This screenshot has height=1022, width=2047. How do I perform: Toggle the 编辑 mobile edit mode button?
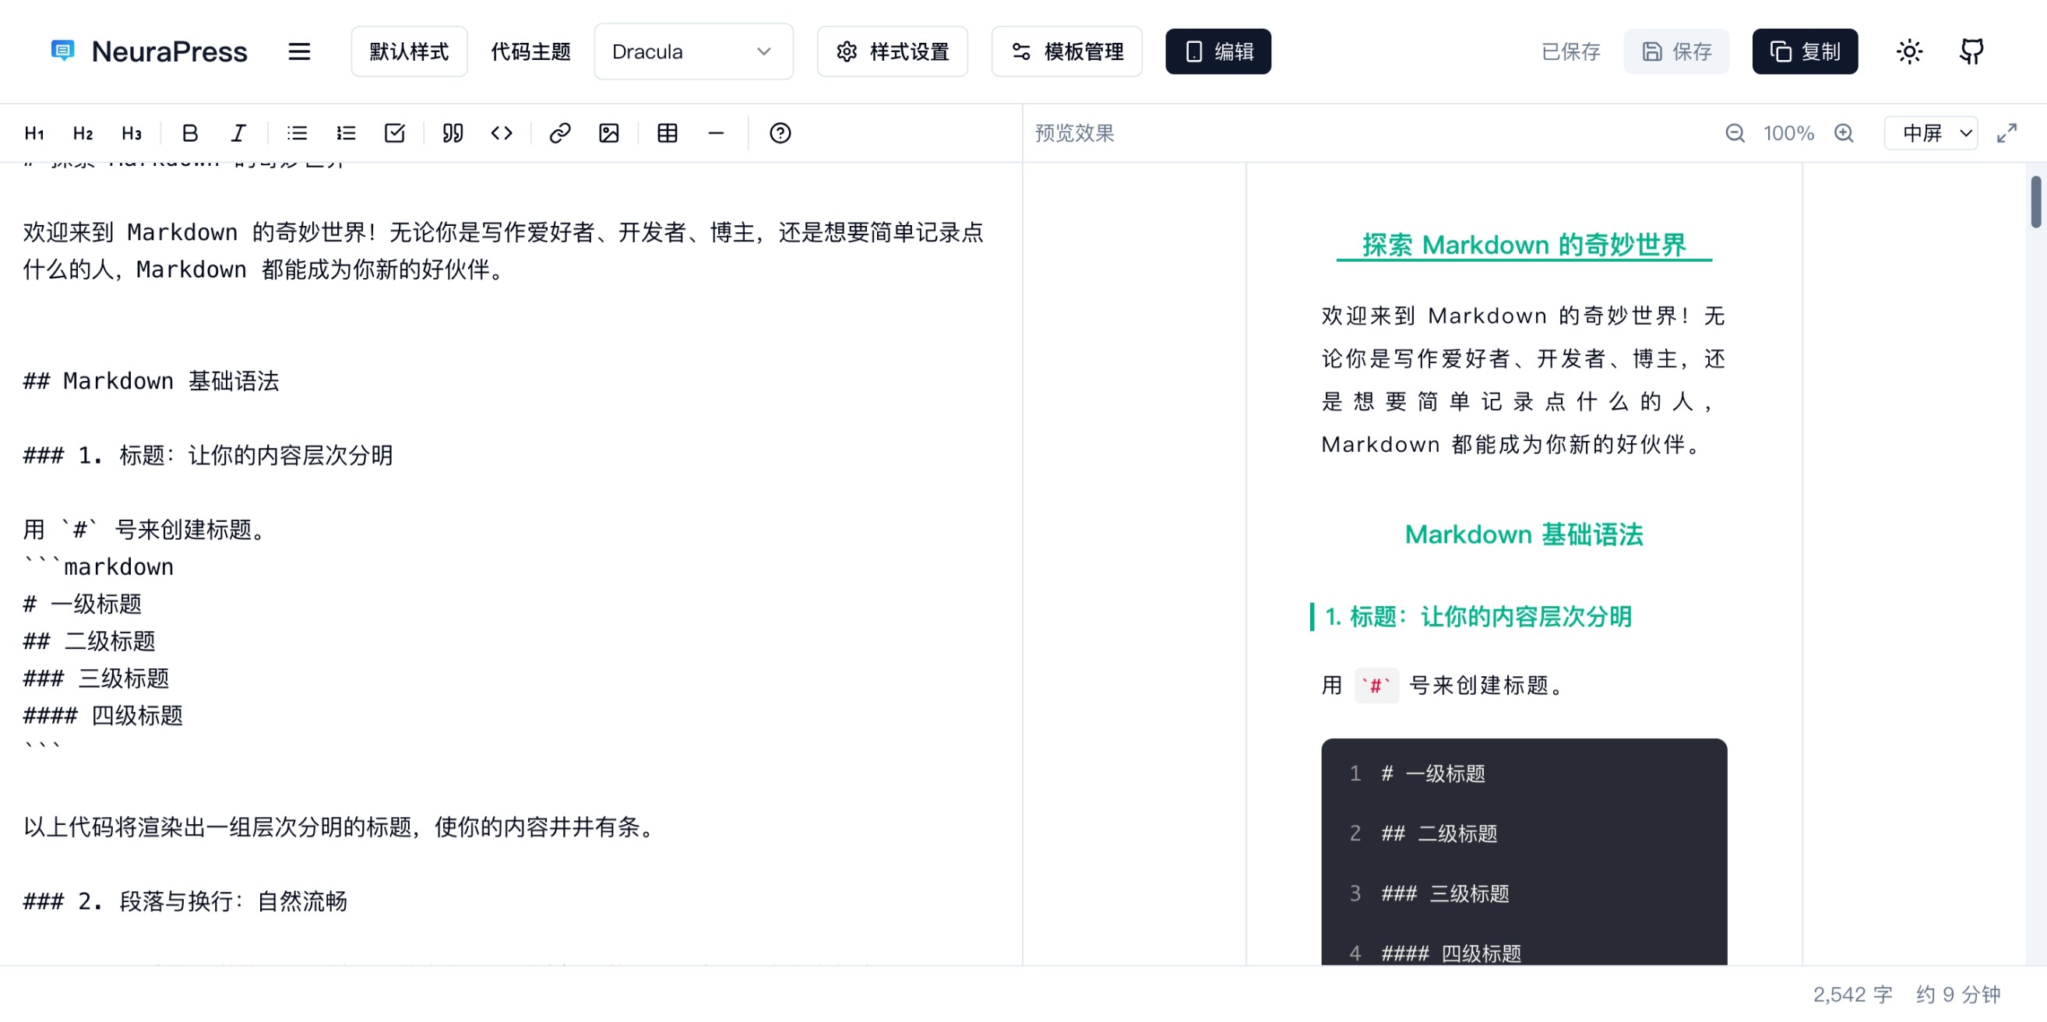pyautogui.click(x=1218, y=51)
